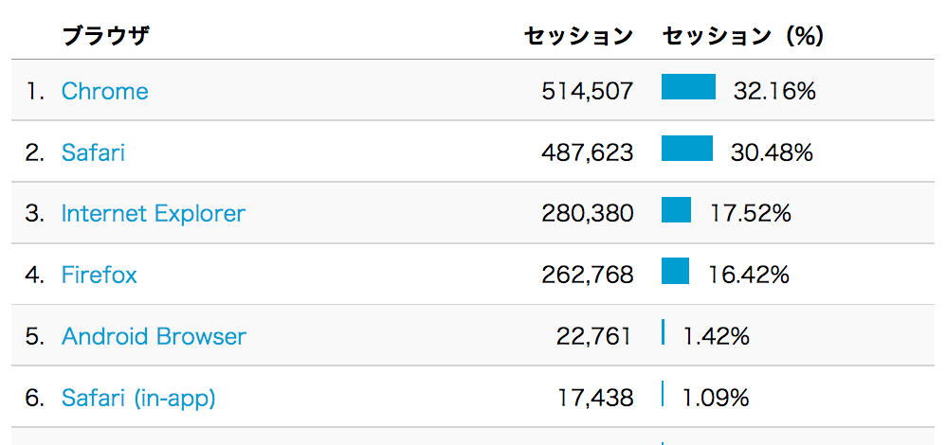Select the Safari 30.48% percentage bar
The image size is (946, 445).
click(687, 149)
